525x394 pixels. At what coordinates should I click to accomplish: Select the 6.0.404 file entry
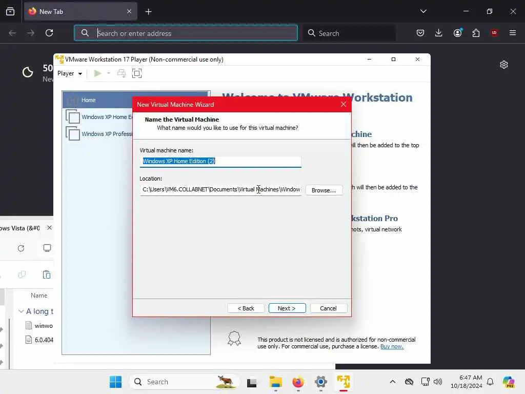pos(39,340)
